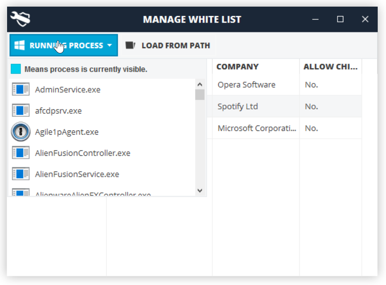
Task: Click the afcdpsrv.exe process icon
Action: 21,111
